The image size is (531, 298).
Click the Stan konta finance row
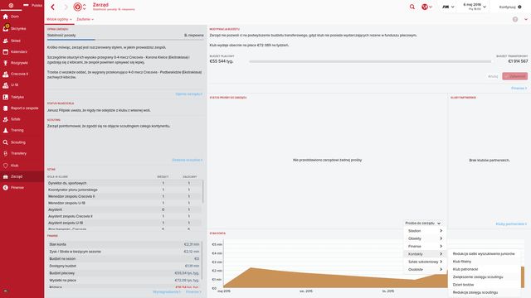tap(124, 244)
